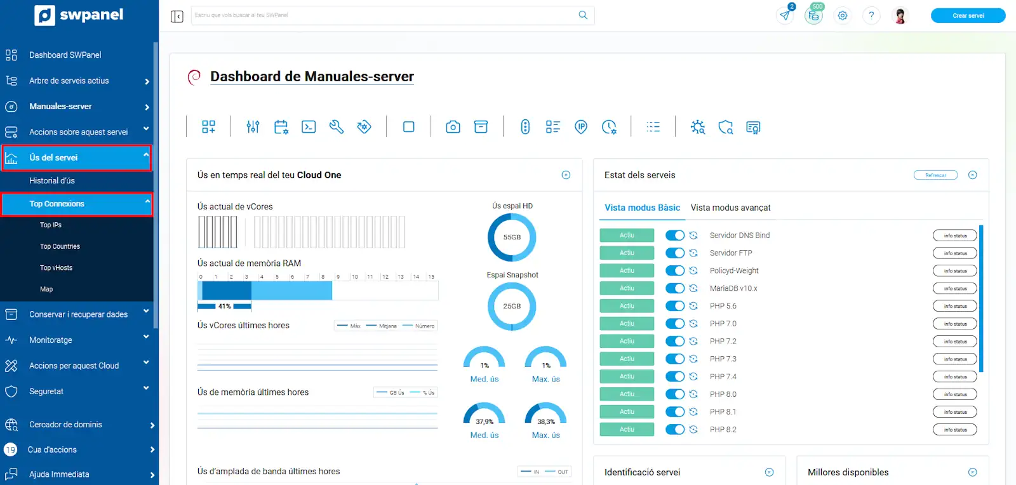Open the user avatar profile
1016x485 pixels.
coord(900,16)
